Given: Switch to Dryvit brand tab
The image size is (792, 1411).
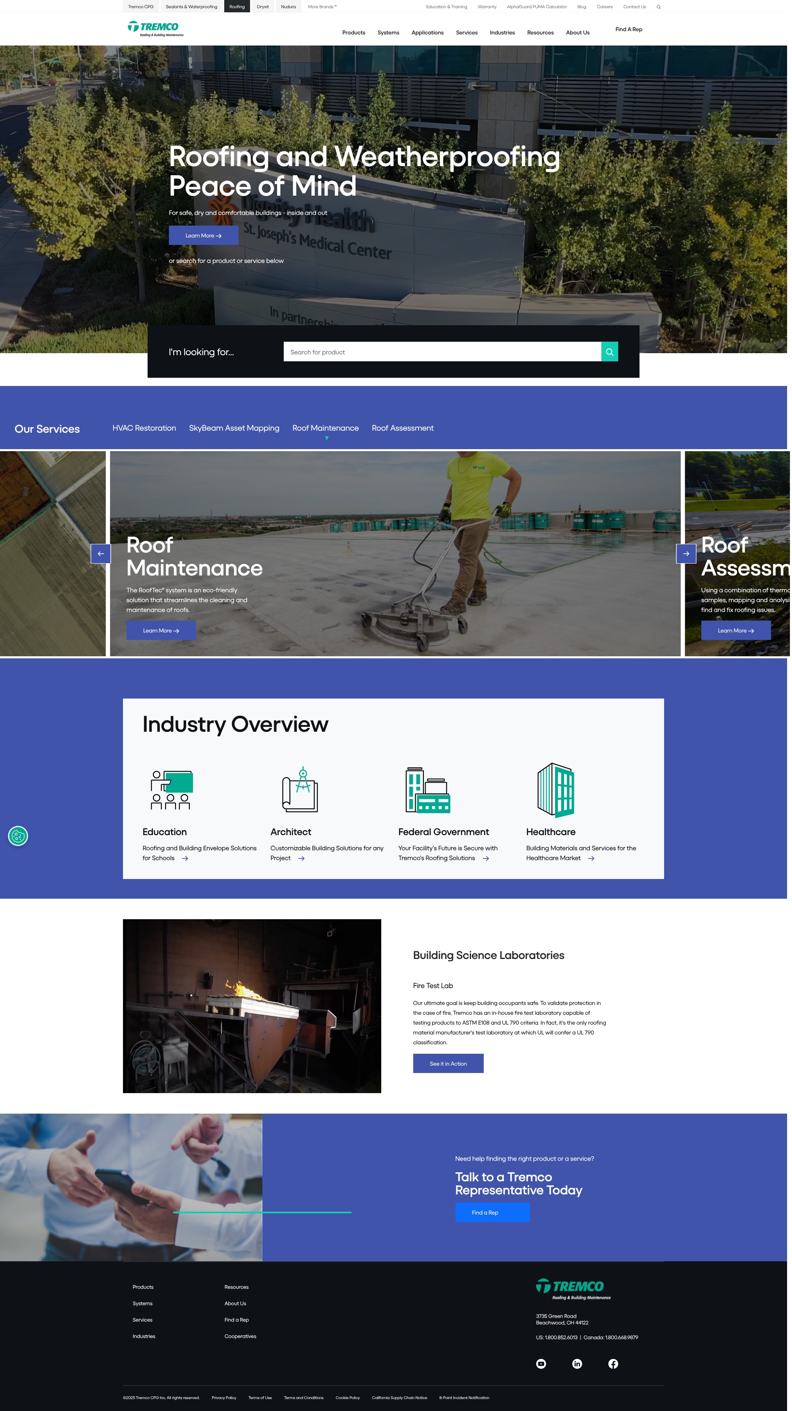Looking at the screenshot, I should 263,7.
